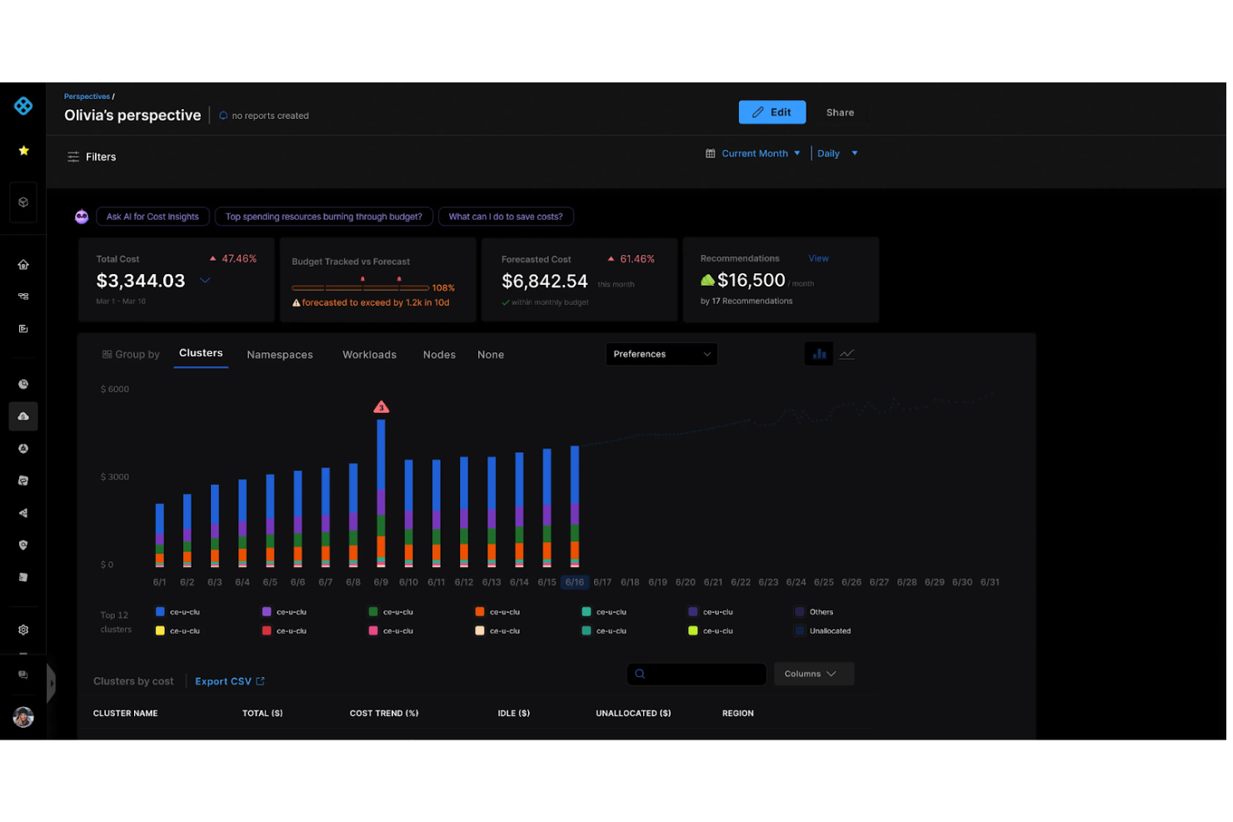Expand the Daily granularity dropdown
This screenshot has width=1233, height=822.
pyautogui.click(x=836, y=153)
